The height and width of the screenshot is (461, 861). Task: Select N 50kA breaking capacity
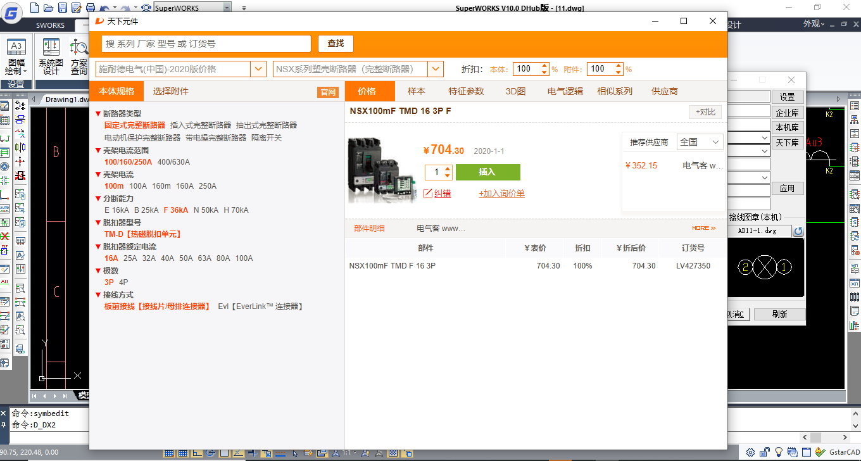pyautogui.click(x=205, y=210)
